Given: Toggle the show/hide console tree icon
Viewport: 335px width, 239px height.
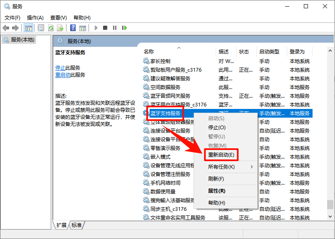Looking at the screenshot, I should 28,28.
